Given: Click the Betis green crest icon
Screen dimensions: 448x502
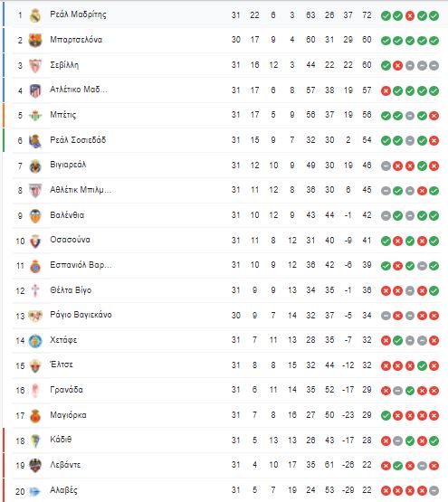Looking at the screenshot, I should click(35, 116).
